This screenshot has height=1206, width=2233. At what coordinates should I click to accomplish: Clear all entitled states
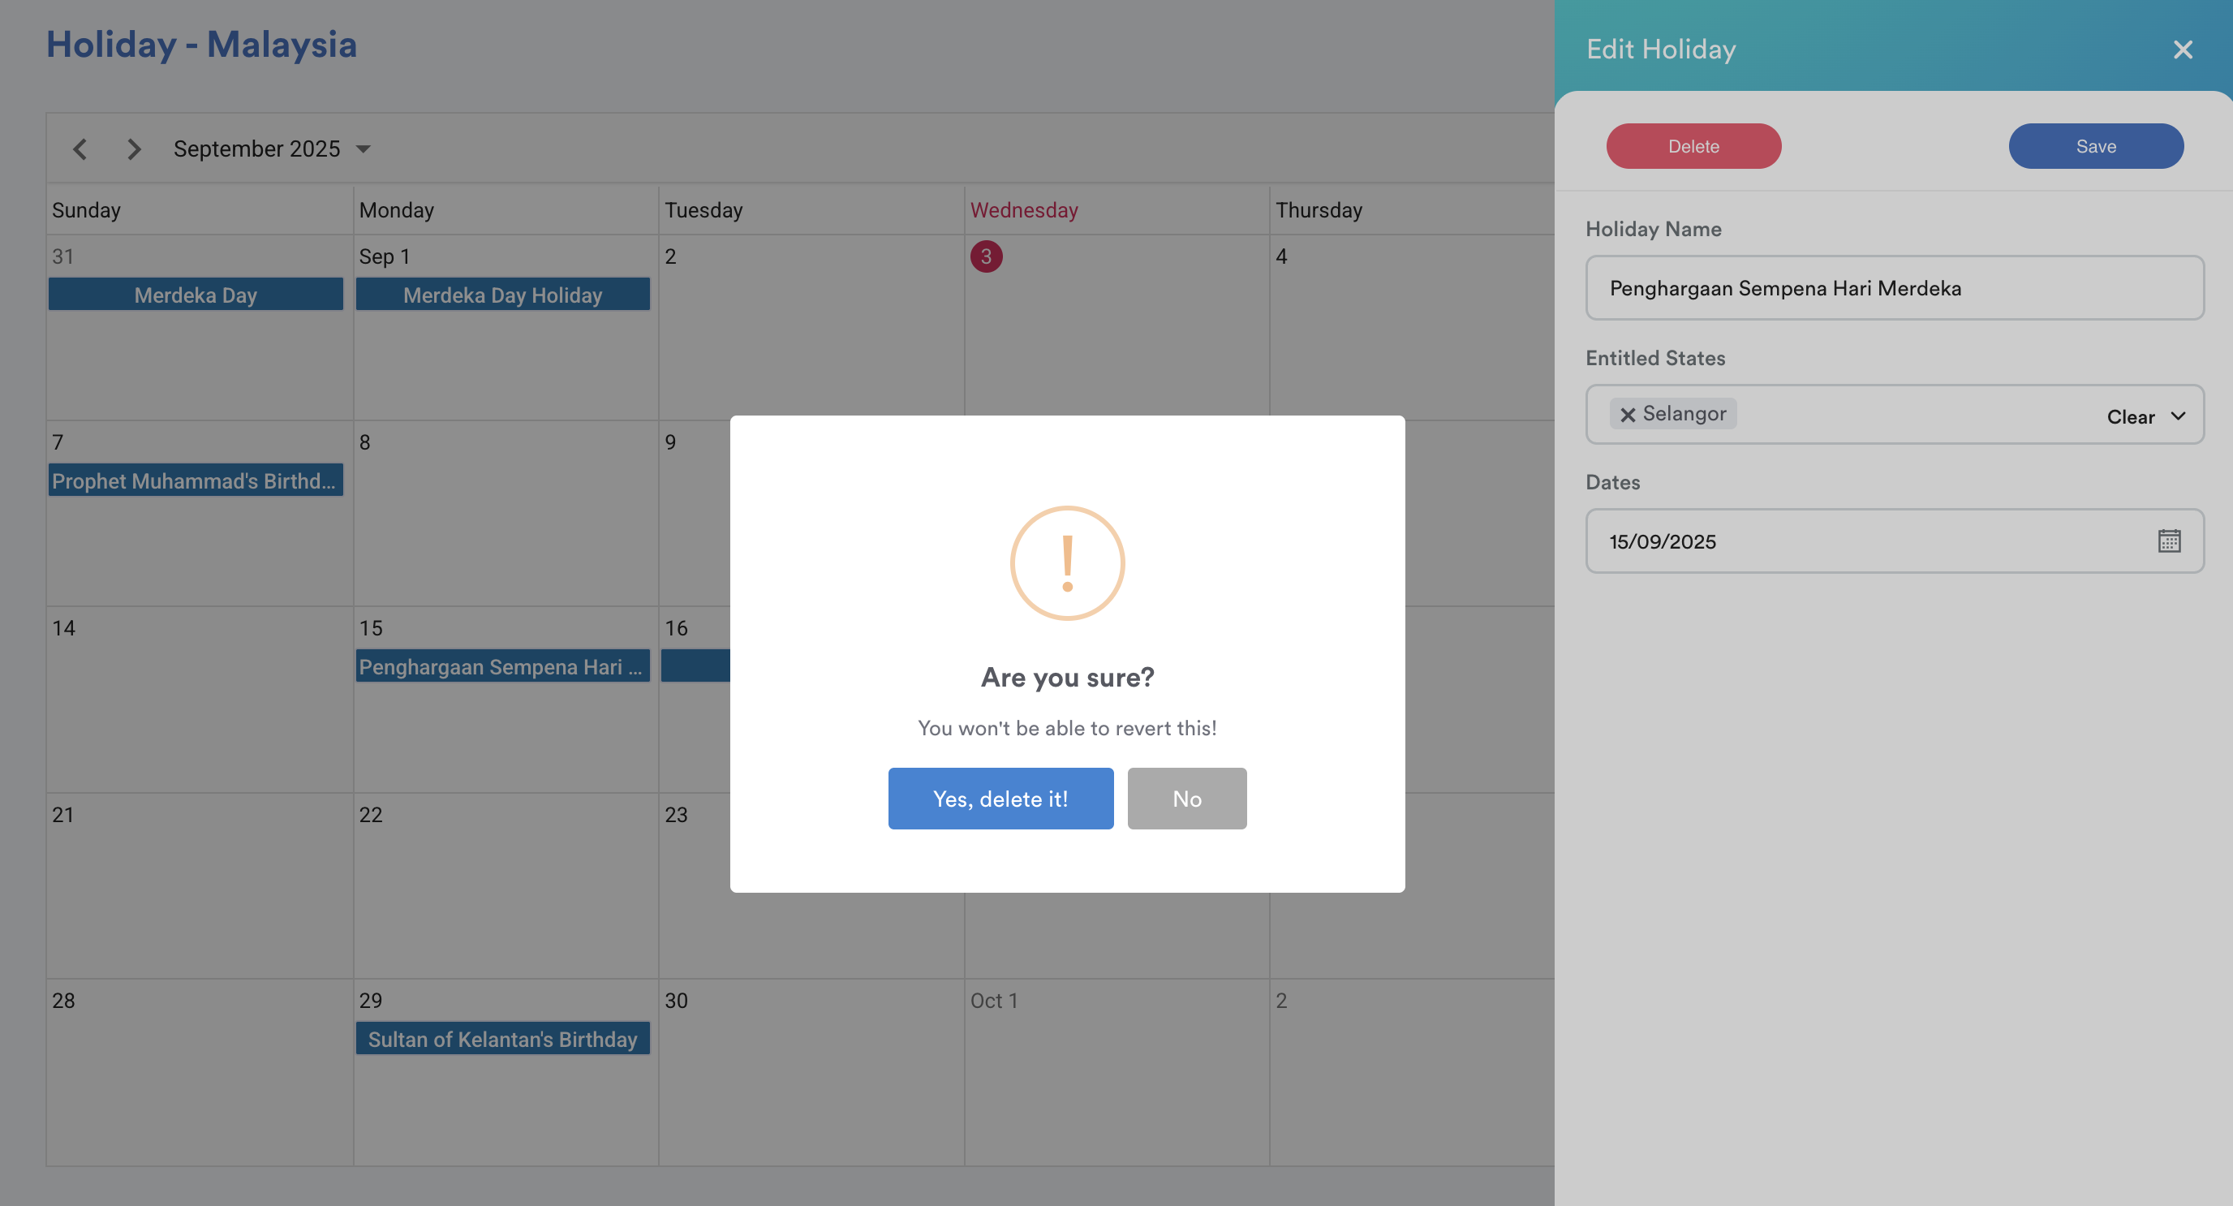2130,417
